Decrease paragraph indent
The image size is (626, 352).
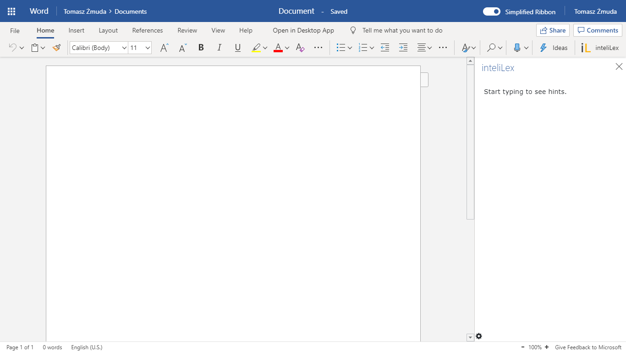[x=385, y=48]
